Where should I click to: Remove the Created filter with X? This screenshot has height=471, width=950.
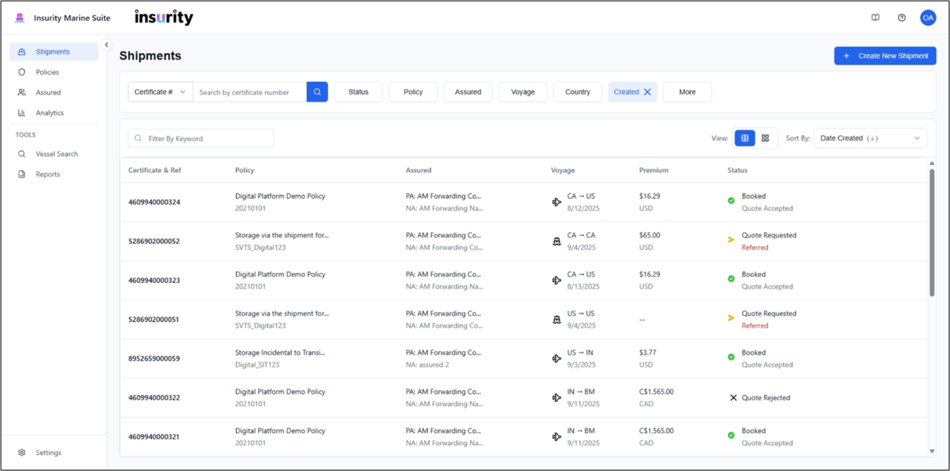(647, 92)
